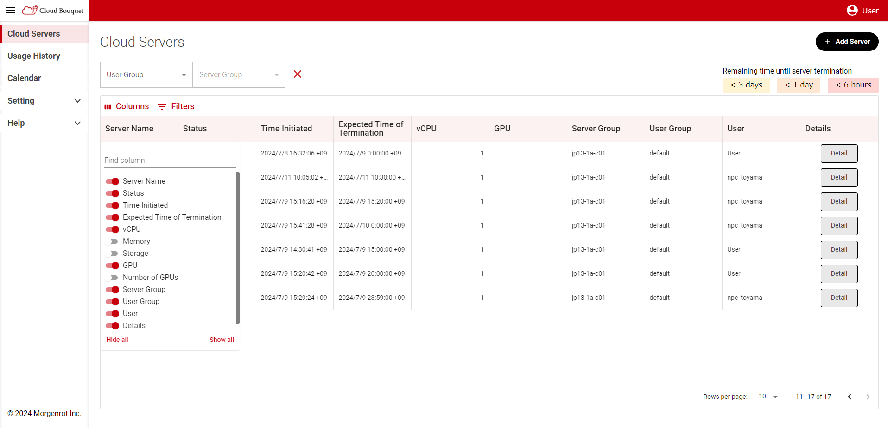The width and height of the screenshot is (888, 428).
Task: Go to previous page of results
Action: [x=850, y=397]
